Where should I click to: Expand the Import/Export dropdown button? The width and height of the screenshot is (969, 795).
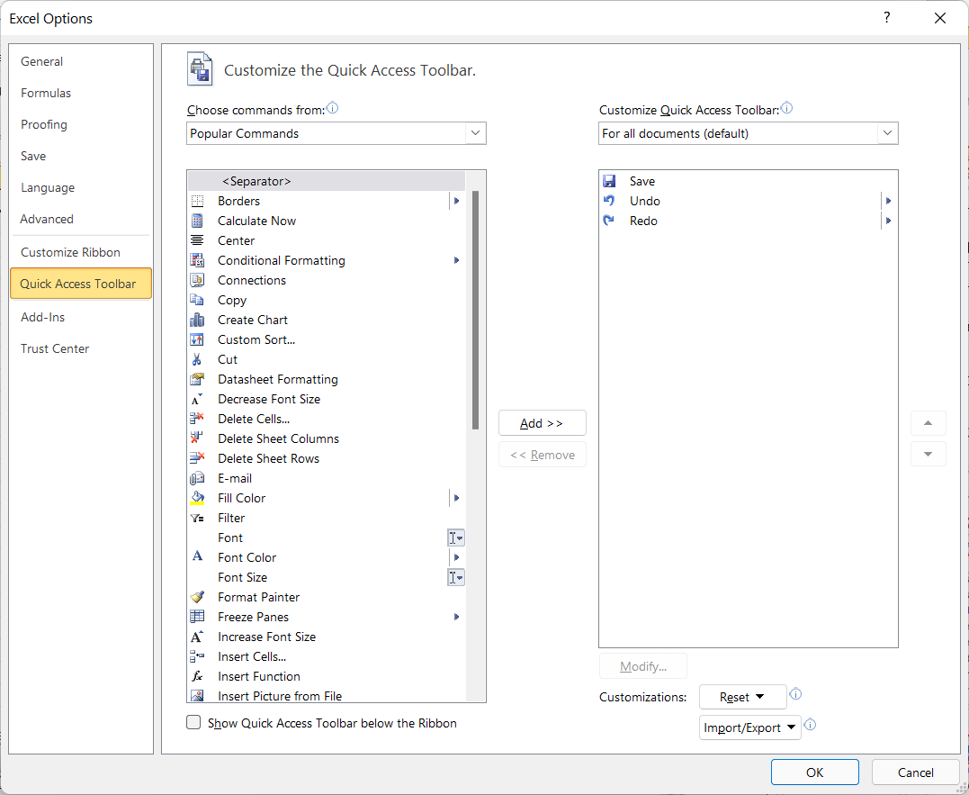tap(750, 727)
